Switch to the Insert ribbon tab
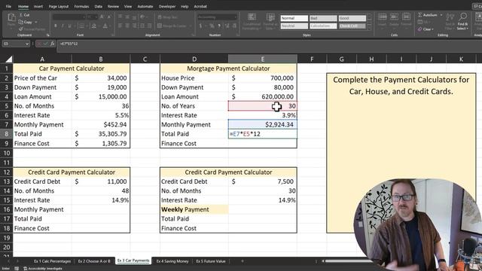The image size is (482, 271). [x=38, y=7]
